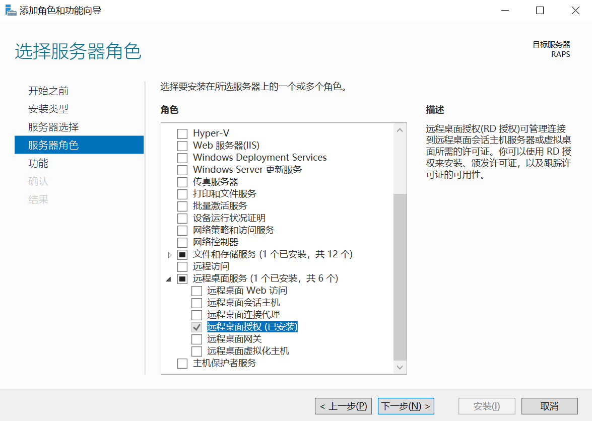
Task: Click the roles list scrollbar thumb
Action: coord(400,277)
